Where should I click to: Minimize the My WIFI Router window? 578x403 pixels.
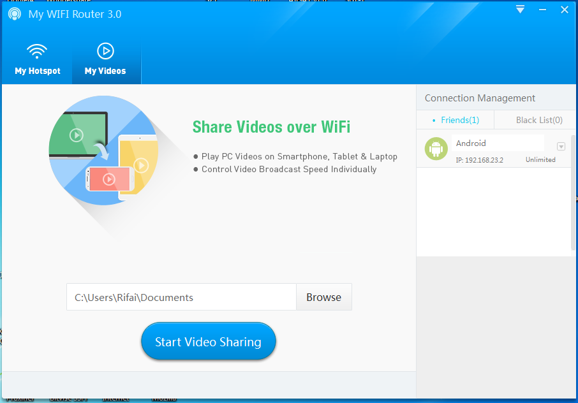click(x=542, y=10)
